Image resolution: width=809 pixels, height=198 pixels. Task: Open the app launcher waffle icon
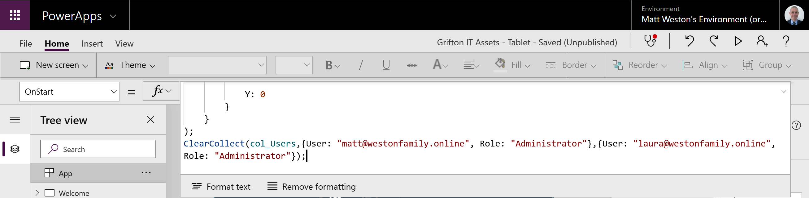tap(15, 15)
